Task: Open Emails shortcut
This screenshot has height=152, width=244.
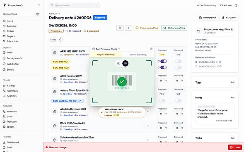Action: tap(8, 70)
